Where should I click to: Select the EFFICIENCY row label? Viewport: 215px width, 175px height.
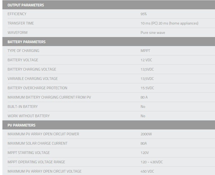pyautogui.click(x=17, y=14)
